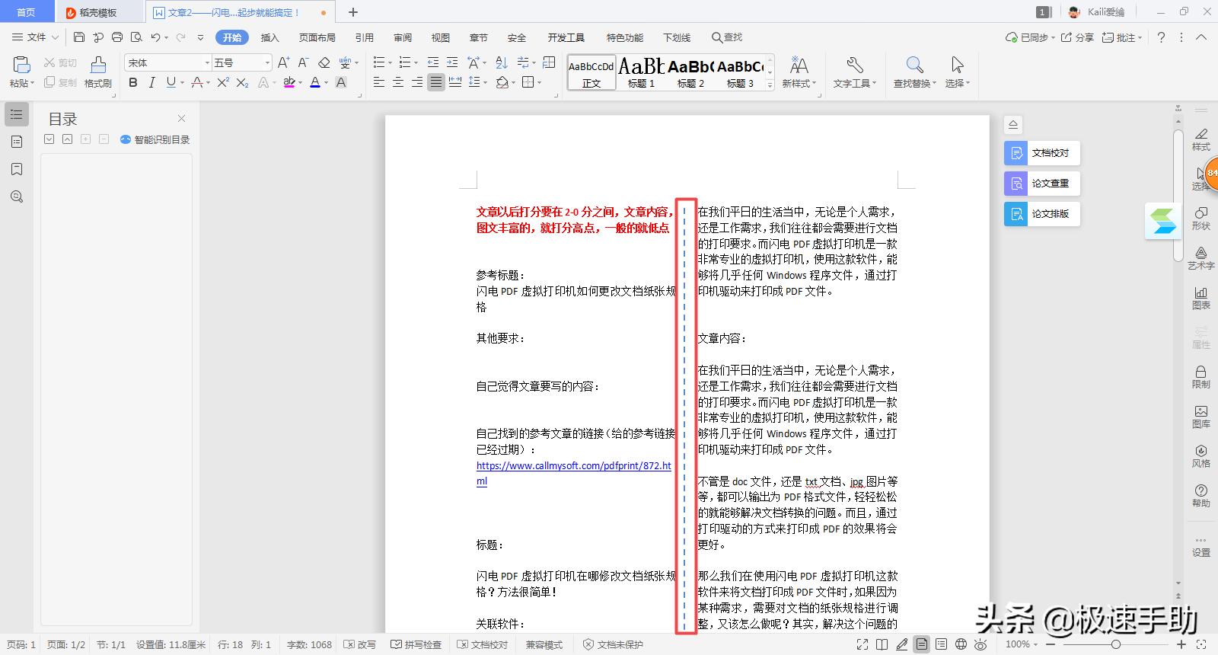Align text right
Image resolution: width=1218 pixels, height=655 pixels.
click(416, 82)
